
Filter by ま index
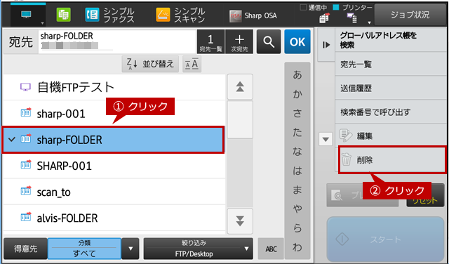[297, 190]
